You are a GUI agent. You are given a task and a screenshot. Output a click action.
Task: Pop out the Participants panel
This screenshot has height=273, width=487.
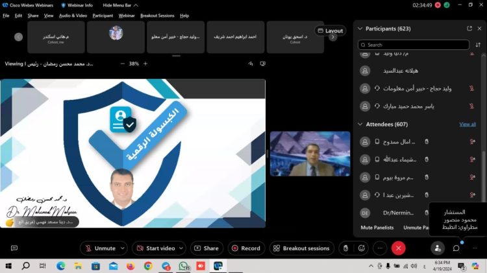point(469,29)
